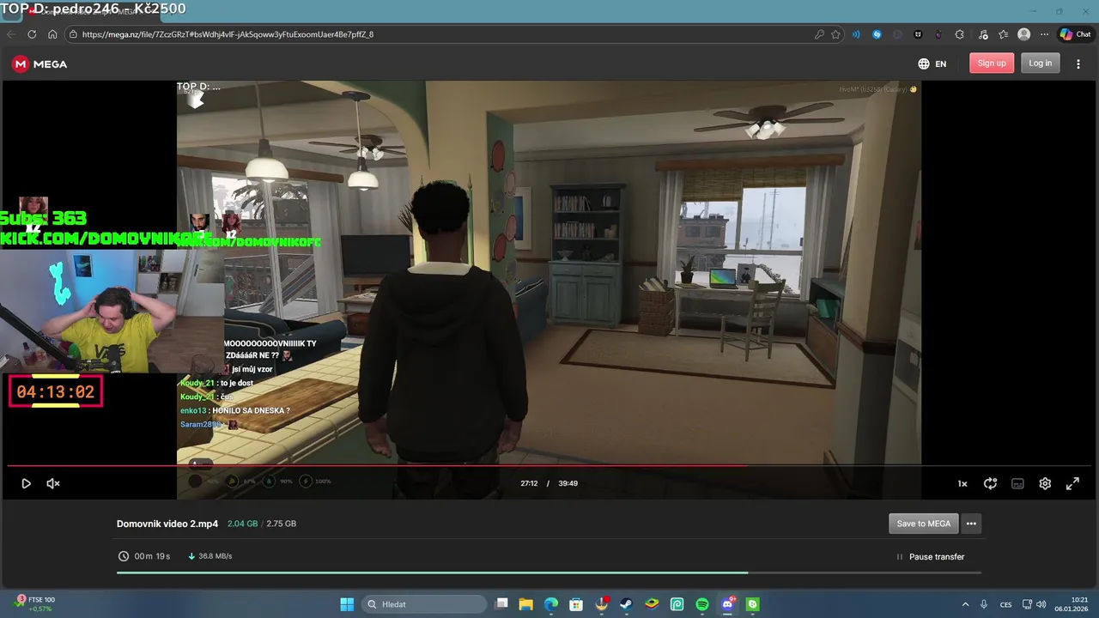Screen dimensions: 1099x618
Task: Open the language selector globe icon
Action: point(924,64)
